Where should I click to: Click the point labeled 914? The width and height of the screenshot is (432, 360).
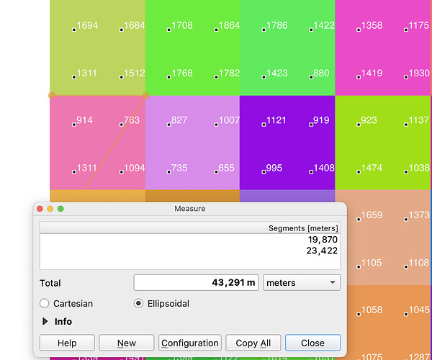pyautogui.click(x=74, y=125)
